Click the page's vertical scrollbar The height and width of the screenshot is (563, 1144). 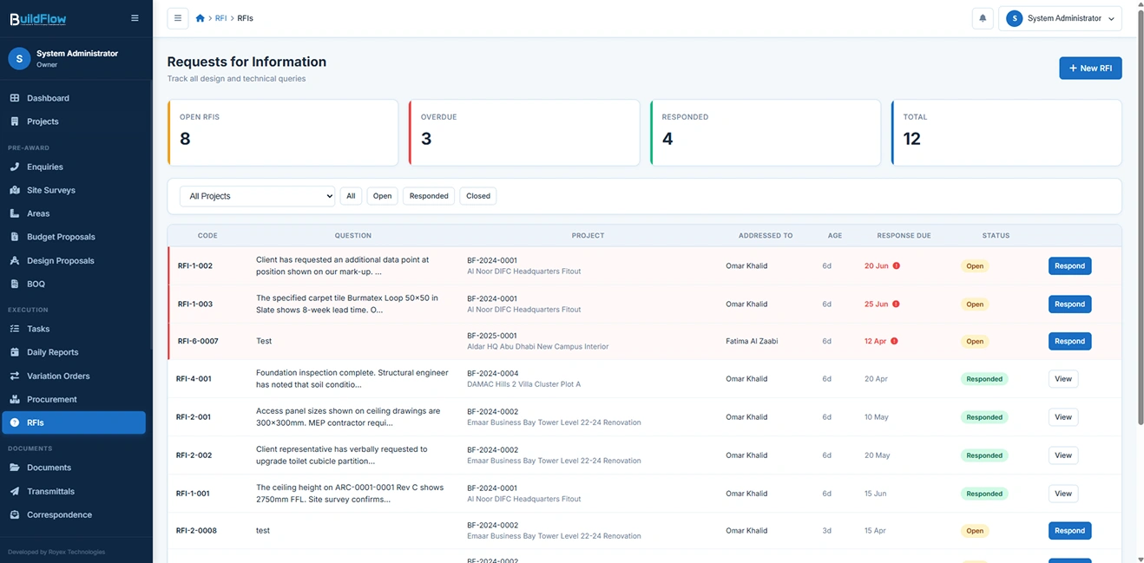1139,217
